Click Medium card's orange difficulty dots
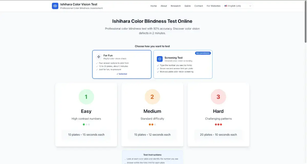 click(x=152, y=124)
